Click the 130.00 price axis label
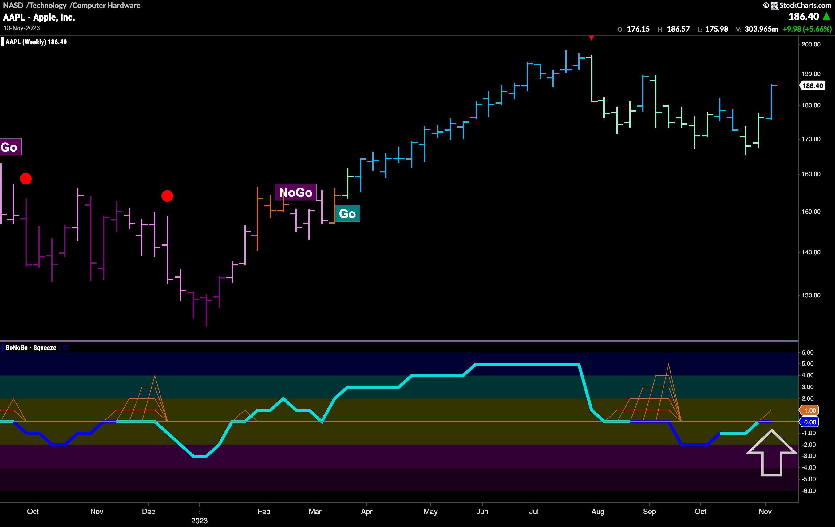 [x=811, y=295]
